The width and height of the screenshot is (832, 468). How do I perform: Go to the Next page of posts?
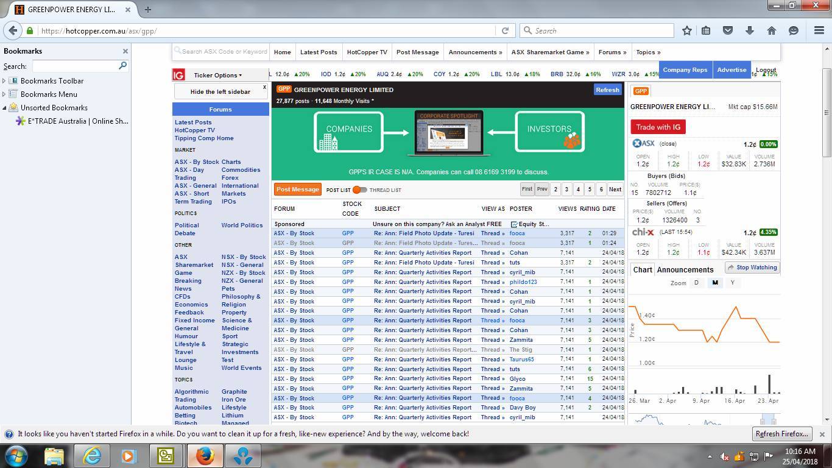[615, 189]
